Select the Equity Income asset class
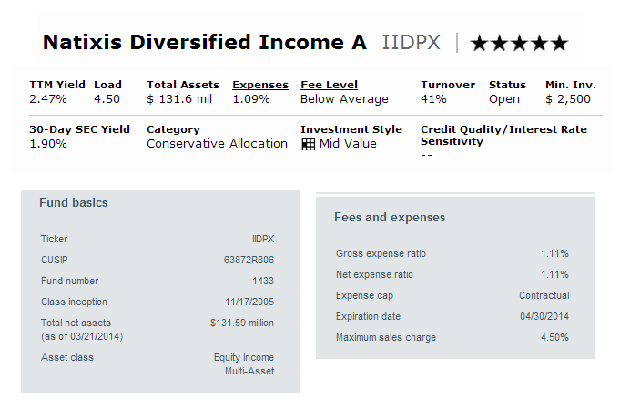 [x=244, y=358]
